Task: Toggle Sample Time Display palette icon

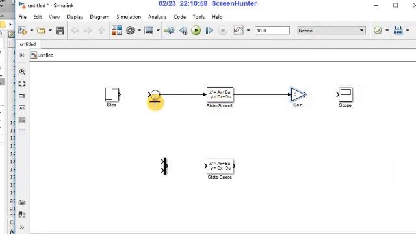Action: 22,96
